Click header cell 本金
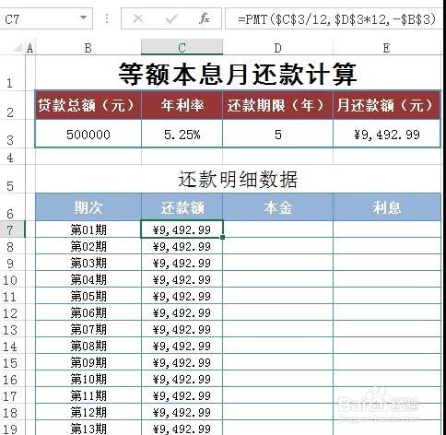Viewport: 446px width, 435px height. tap(277, 207)
